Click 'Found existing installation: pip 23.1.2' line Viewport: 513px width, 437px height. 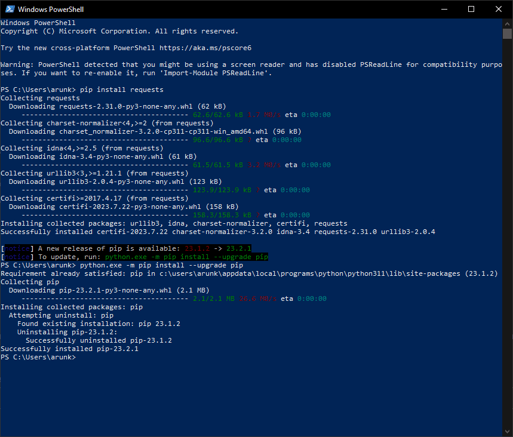(x=99, y=324)
